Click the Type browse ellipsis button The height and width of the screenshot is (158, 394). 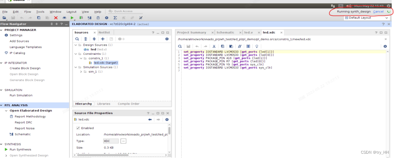123,141
